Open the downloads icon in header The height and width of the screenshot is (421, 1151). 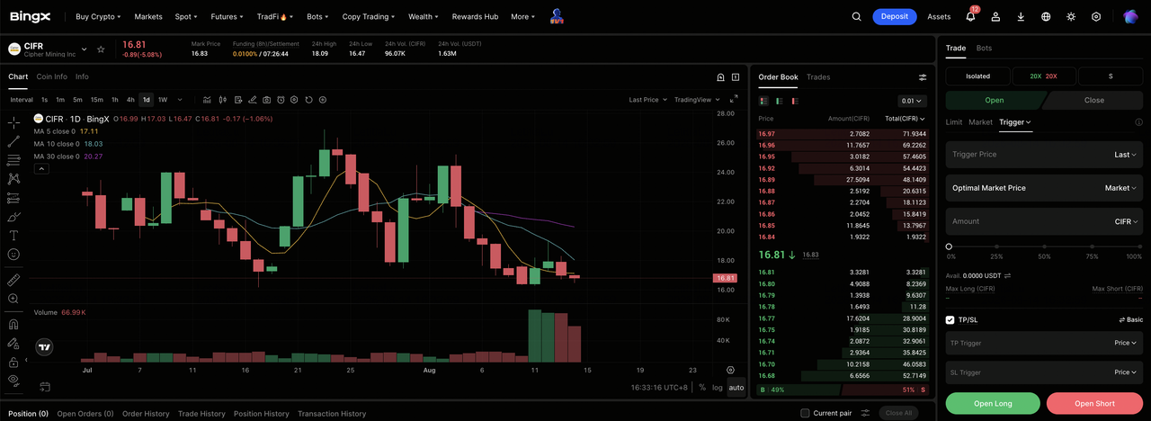[1021, 16]
